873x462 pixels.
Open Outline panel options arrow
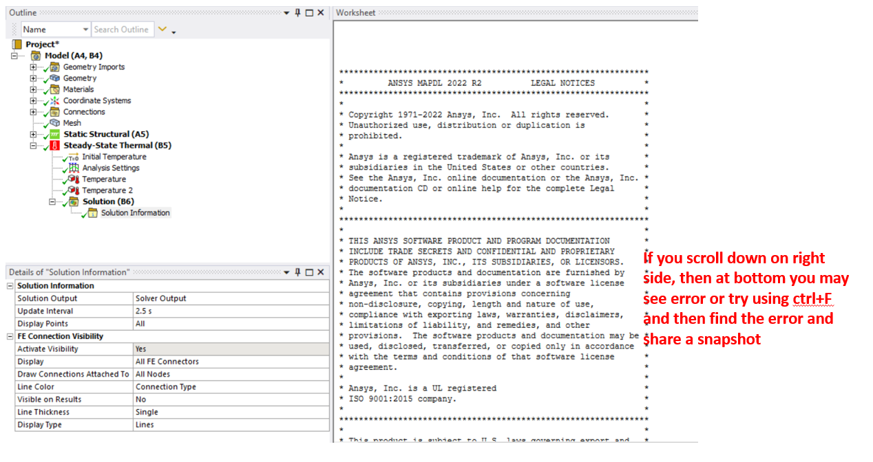pyautogui.click(x=287, y=13)
